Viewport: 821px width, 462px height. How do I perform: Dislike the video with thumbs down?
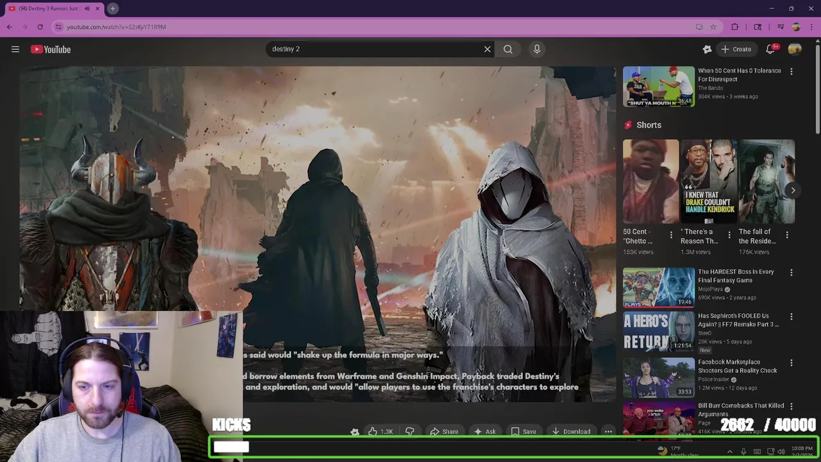coord(410,432)
